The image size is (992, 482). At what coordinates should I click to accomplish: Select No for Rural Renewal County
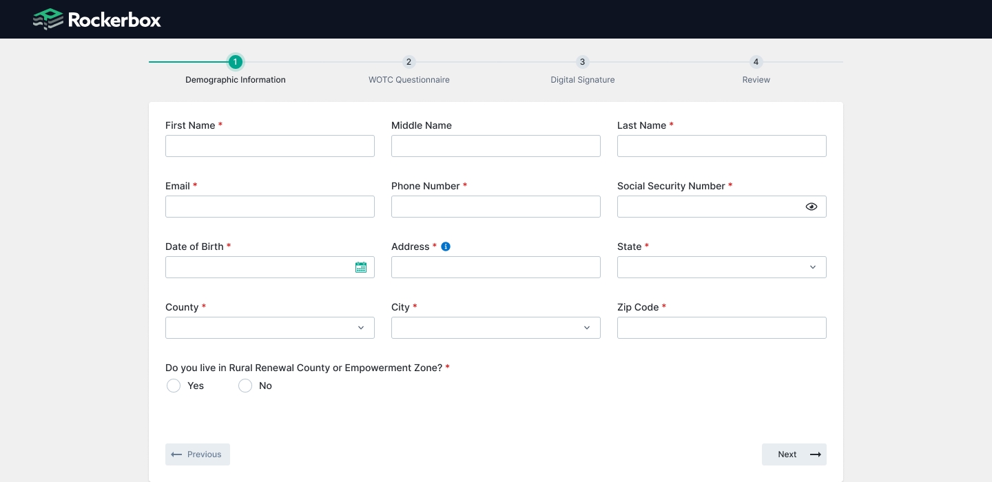click(x=245, y=386)
